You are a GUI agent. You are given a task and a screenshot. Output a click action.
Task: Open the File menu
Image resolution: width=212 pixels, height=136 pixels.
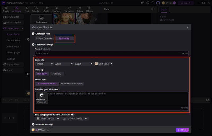point(26,3)
